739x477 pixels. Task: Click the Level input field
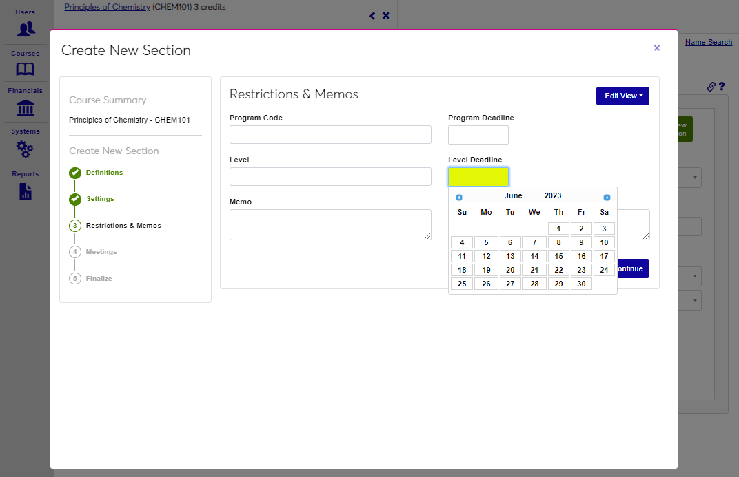tap(330, 177)
